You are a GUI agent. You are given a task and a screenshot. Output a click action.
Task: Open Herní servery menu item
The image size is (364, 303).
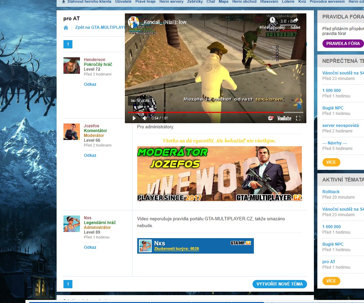(x=171, y=1)
